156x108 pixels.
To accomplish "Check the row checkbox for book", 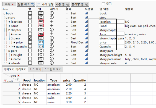I will click(30, 13).
